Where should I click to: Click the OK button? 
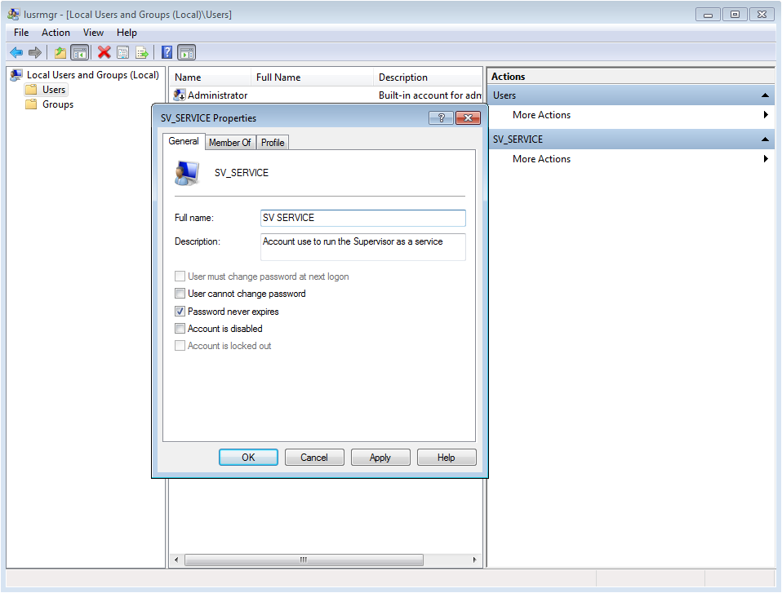click(x=248, y=458)
